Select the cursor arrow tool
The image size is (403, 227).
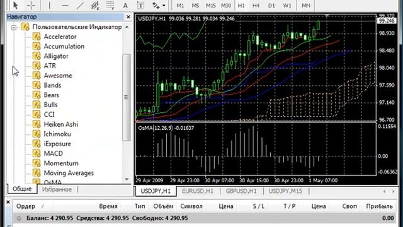pos(15,5)
